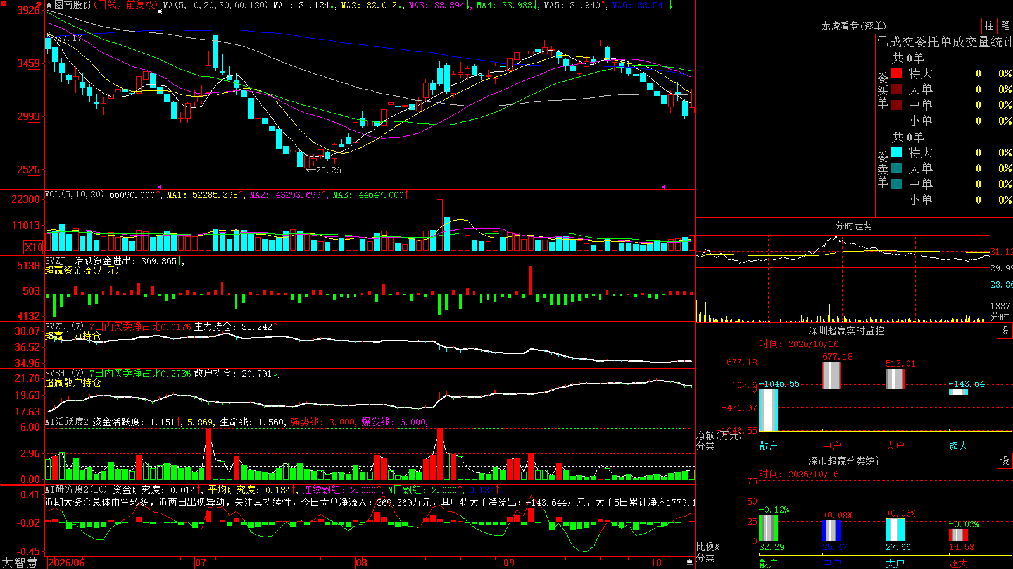The width and height of the screenshot is (1013, 569).
Task: Click the stock name 图南股份
Action: [x=73, y=5]
